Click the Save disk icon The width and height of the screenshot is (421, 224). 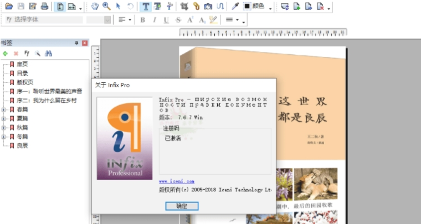click(x=20, y=6)
